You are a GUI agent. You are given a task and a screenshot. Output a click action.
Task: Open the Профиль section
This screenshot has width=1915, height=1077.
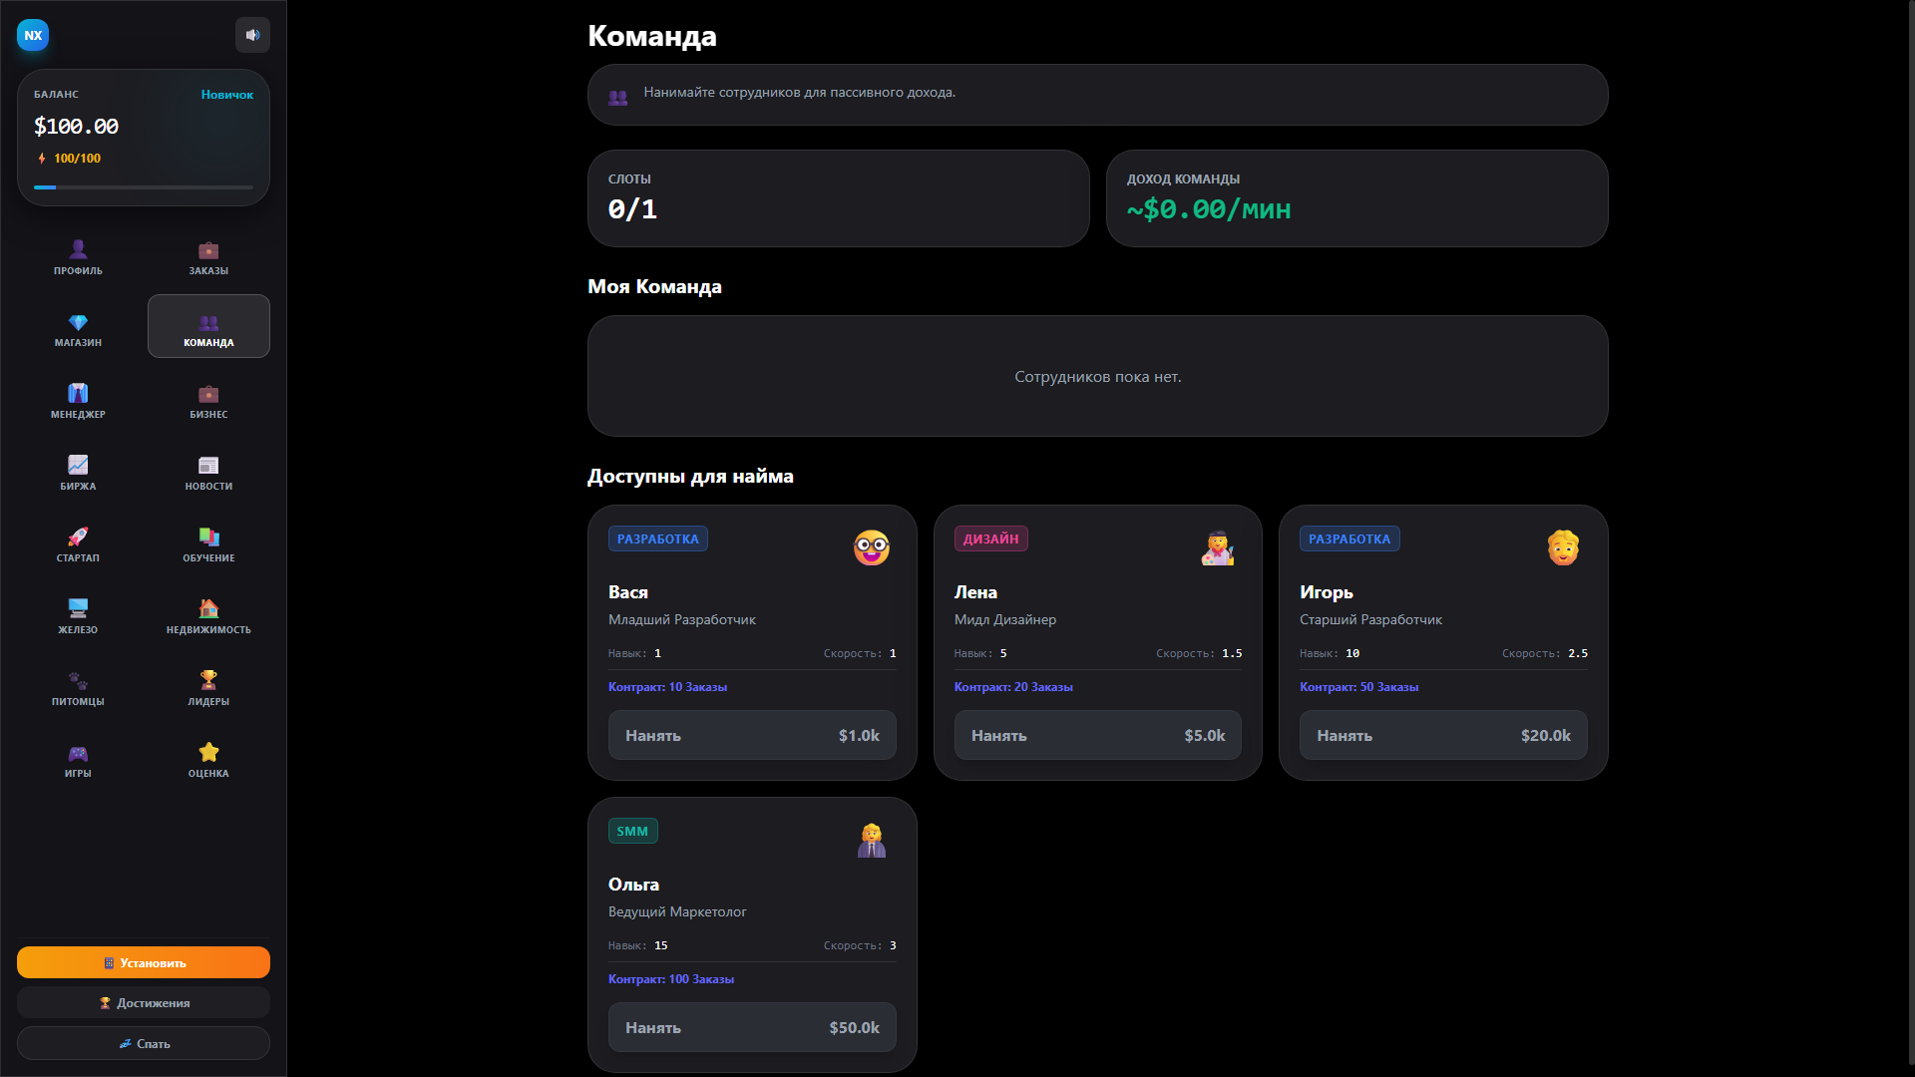(77, 257)
